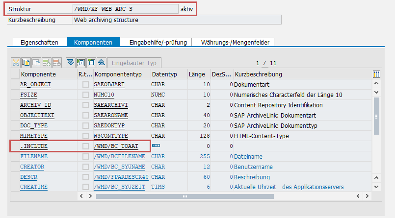Select the row selector for MIMETYPE
The width and height of the screenshot is (395, 218).
pyautogui.click(x=15, y=136)
